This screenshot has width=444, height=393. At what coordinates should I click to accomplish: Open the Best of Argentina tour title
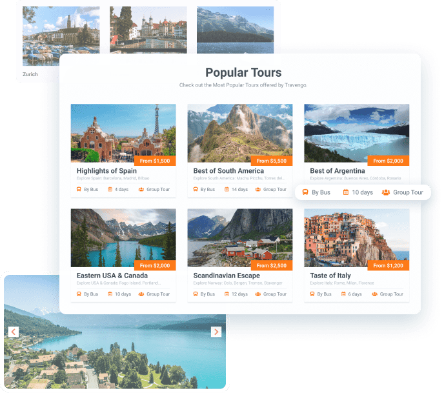click(x=338, y=171)
